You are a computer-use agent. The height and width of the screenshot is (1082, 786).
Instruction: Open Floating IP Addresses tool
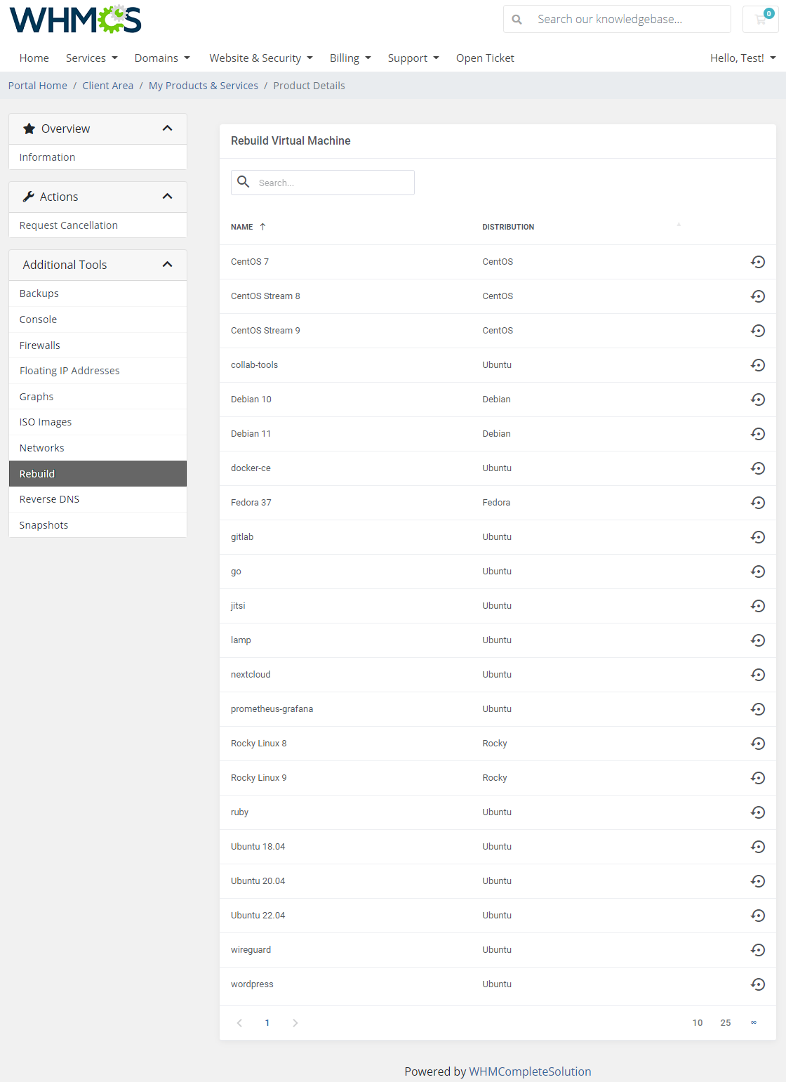click(x=98, y=371)
